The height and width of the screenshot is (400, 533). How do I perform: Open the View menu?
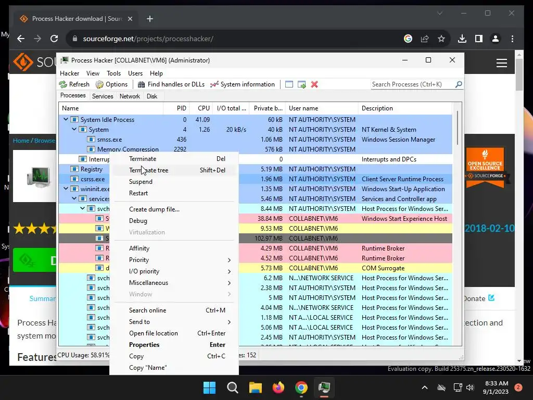pyautogui.click(x=93, y=73)
